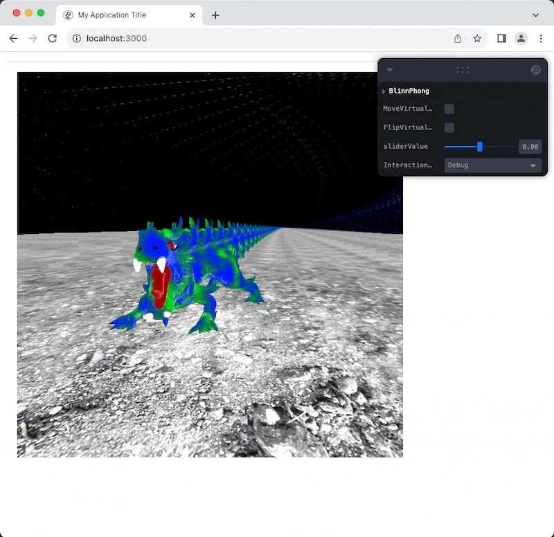Click the share page icon in address bar
Viewport: 554px width, 537px height.
tap(458, 39)
